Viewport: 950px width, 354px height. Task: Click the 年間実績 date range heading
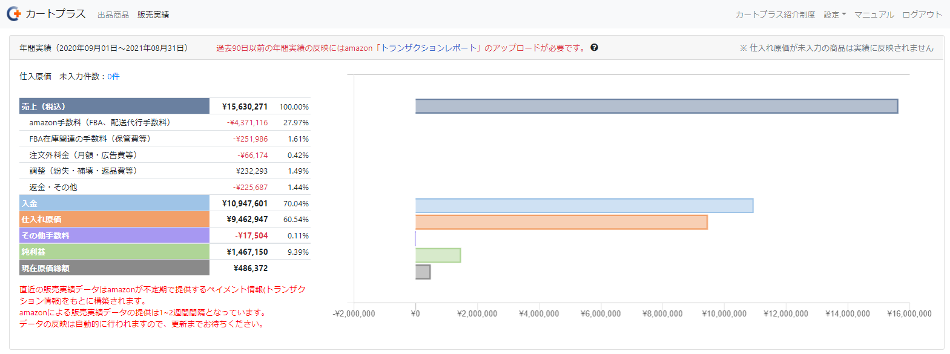[104, 48]
